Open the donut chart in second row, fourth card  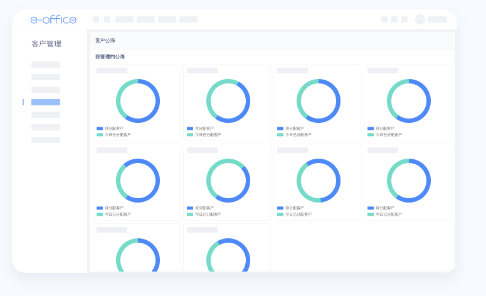click(409, 181)
